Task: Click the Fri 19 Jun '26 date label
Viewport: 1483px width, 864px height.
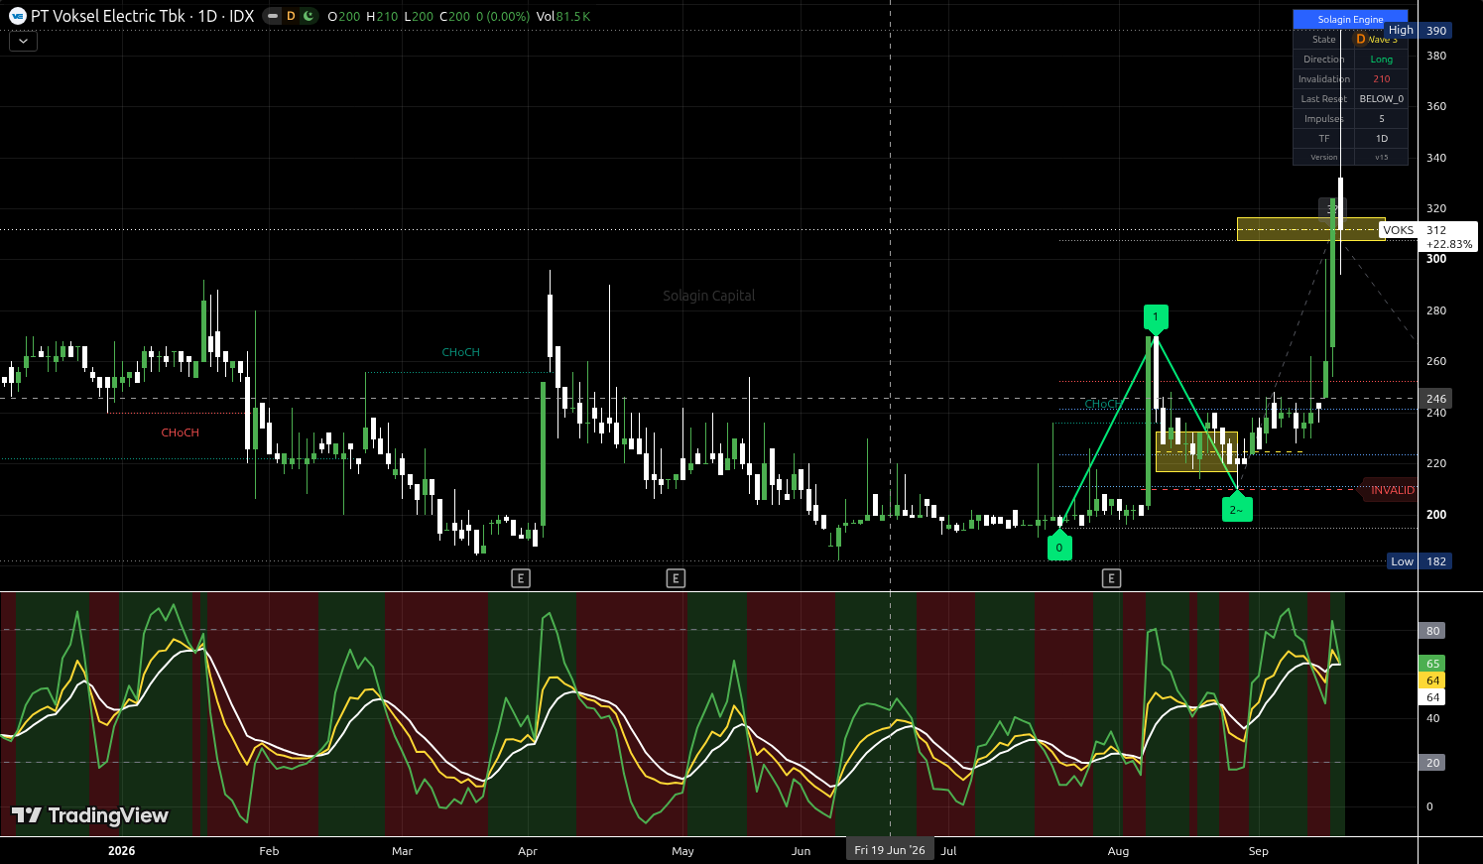Action: (890, 850)
